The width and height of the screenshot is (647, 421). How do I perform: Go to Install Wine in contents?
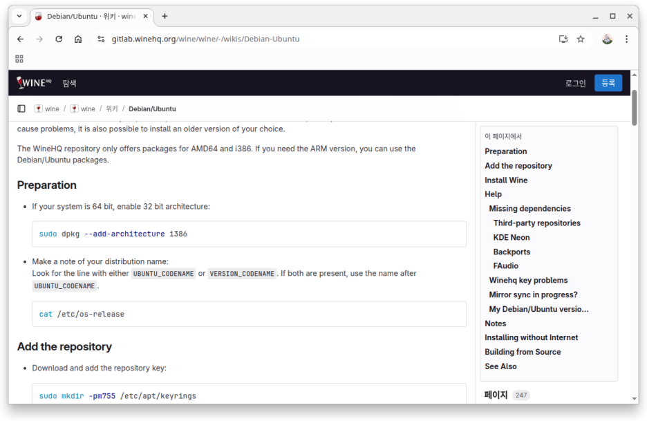tap(506, 180)
